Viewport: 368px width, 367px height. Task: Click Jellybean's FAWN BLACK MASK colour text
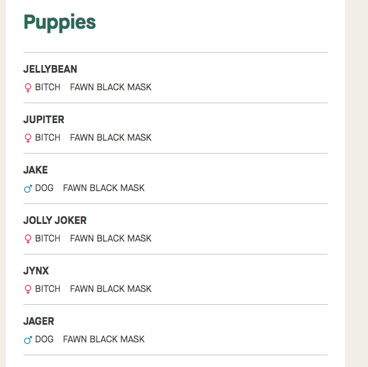(x=111, y=87)
